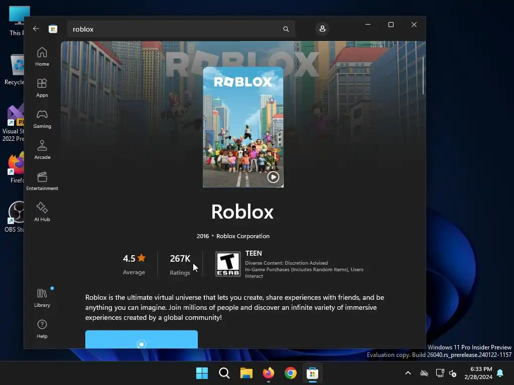This screenshot has width=514, height=385.
Task: Open Help in the sidebar
Action: pyautogui.click(x=42, y=329)
